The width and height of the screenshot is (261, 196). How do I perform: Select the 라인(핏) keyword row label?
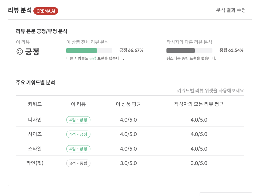coord(35,163)
